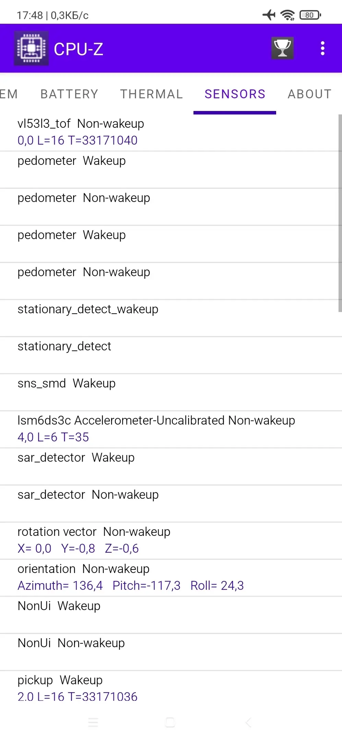Tap the Android home navigation icon
The image size is (342, 742).
(x=170, y=722)
